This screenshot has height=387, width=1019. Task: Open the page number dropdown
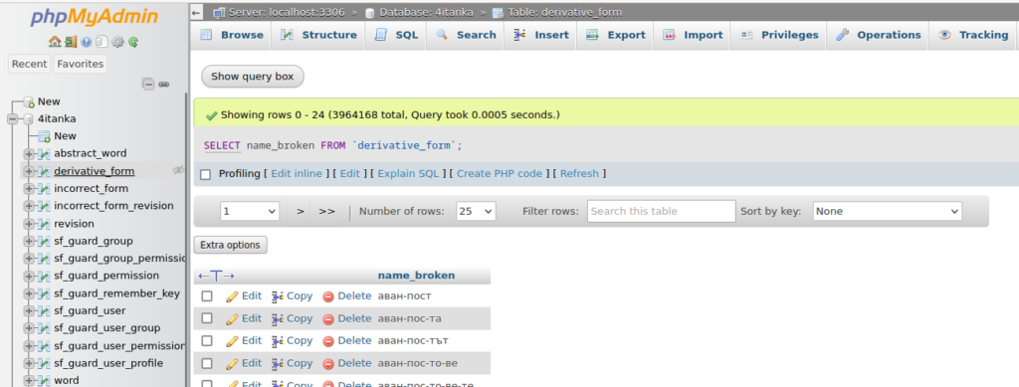[250, 211]
